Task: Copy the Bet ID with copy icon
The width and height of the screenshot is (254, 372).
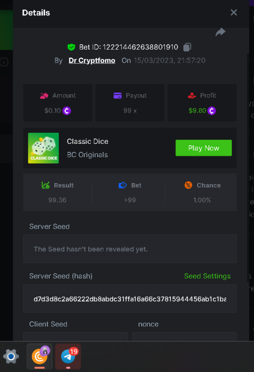Action: 187,47
